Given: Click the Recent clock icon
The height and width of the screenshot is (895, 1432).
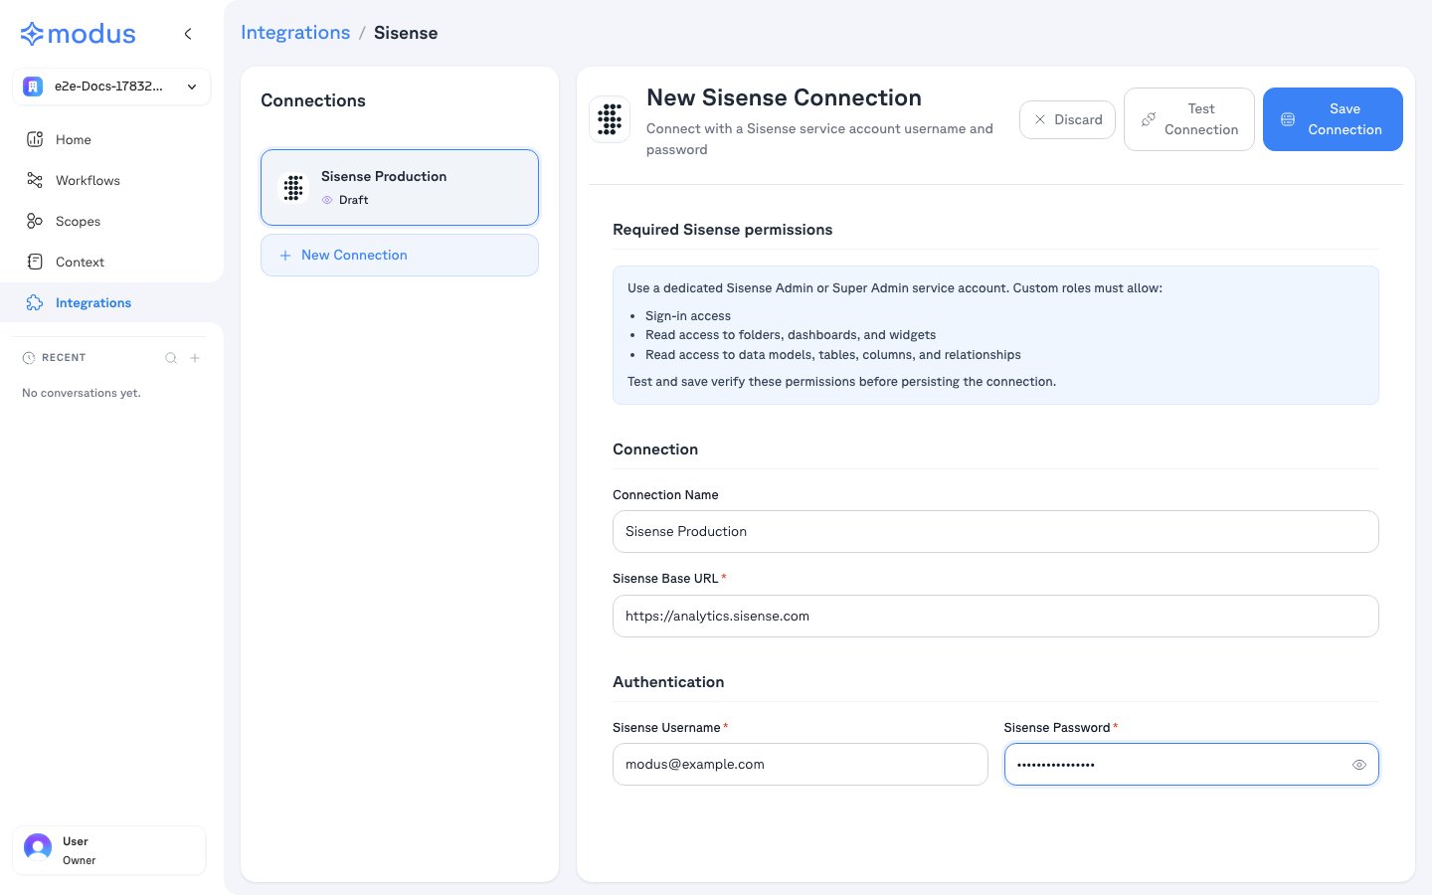Looking at the screenshot, I should [x=29, y=358].
